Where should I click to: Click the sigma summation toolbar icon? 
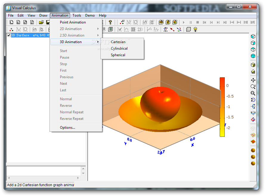click(x=140, y=29)
